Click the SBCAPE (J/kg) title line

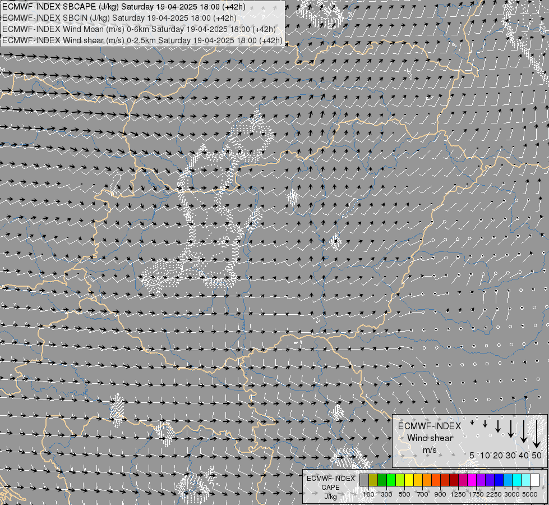(124, 7)
